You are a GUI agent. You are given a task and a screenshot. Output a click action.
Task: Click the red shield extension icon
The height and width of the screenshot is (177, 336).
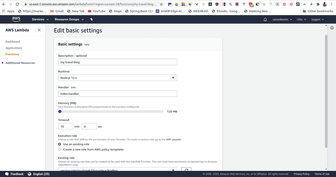tap(217, 4)
